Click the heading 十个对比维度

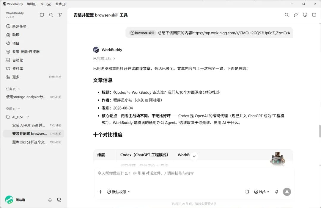tap(108, 135)
